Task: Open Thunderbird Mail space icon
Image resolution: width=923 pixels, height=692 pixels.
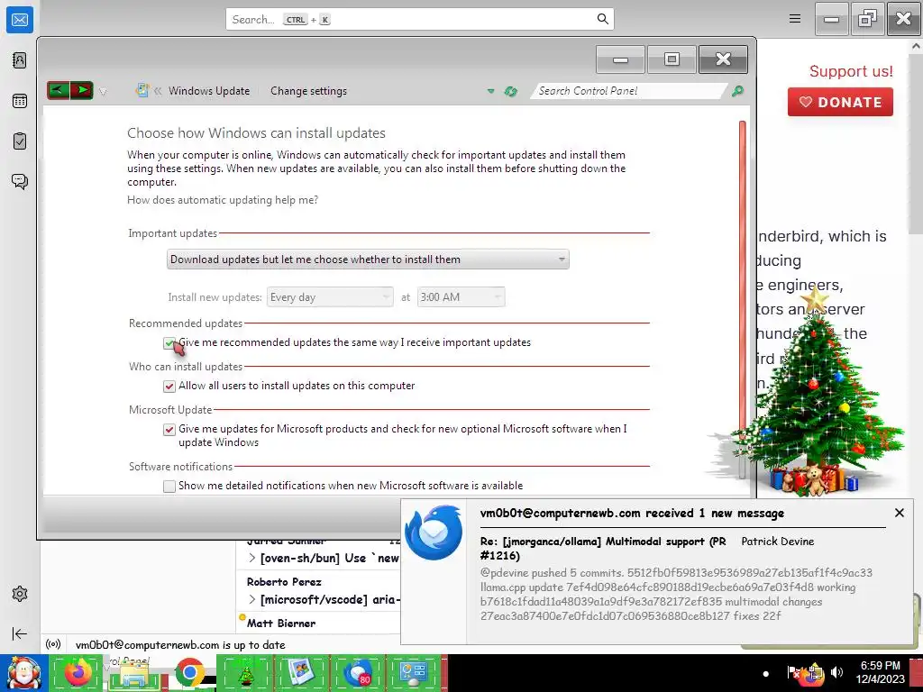Action: coord(20,20)
